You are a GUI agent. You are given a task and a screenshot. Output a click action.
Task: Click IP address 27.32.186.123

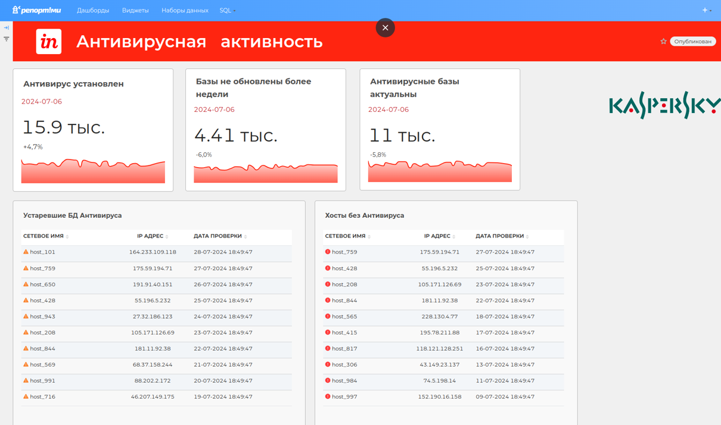coord(153,317)
